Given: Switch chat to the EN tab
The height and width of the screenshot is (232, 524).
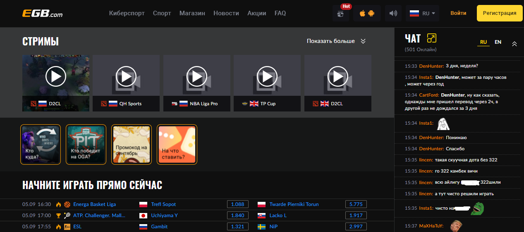Looking at the screenshot, I should point(498,42).
